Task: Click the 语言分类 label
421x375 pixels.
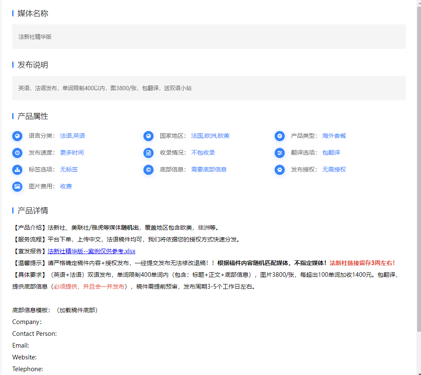Action: (x=42, y=136)
